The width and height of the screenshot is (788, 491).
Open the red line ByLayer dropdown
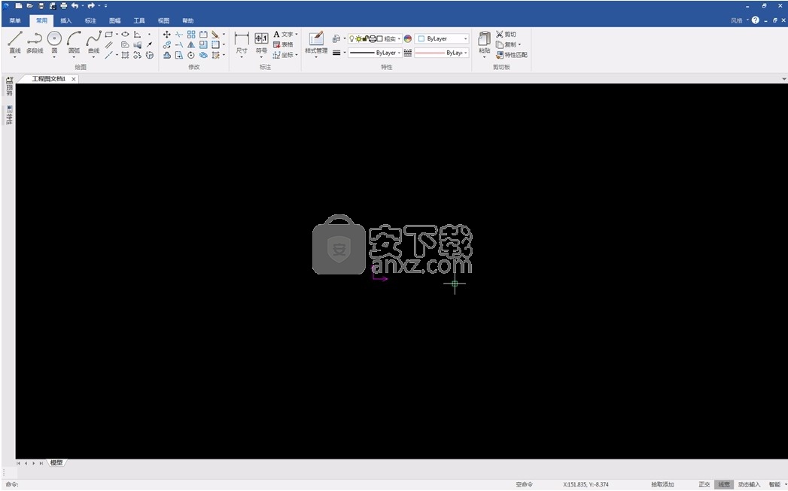pos(442,53)
